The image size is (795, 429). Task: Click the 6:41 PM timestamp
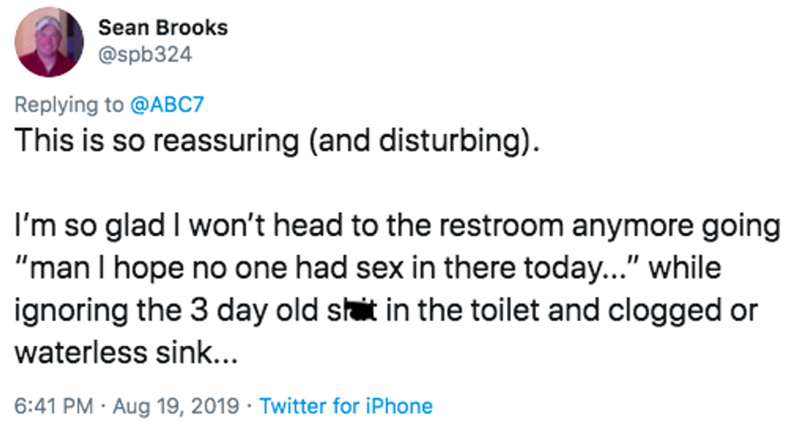point(50,405)
